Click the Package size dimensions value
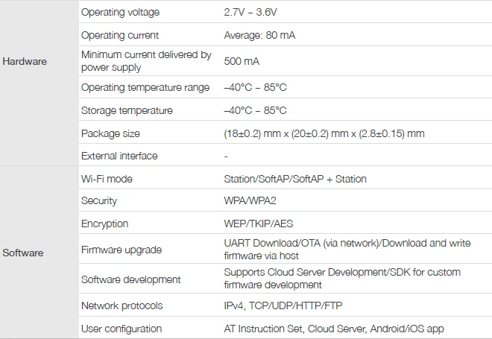The image size is (492, 339). (x=324, y=133)
